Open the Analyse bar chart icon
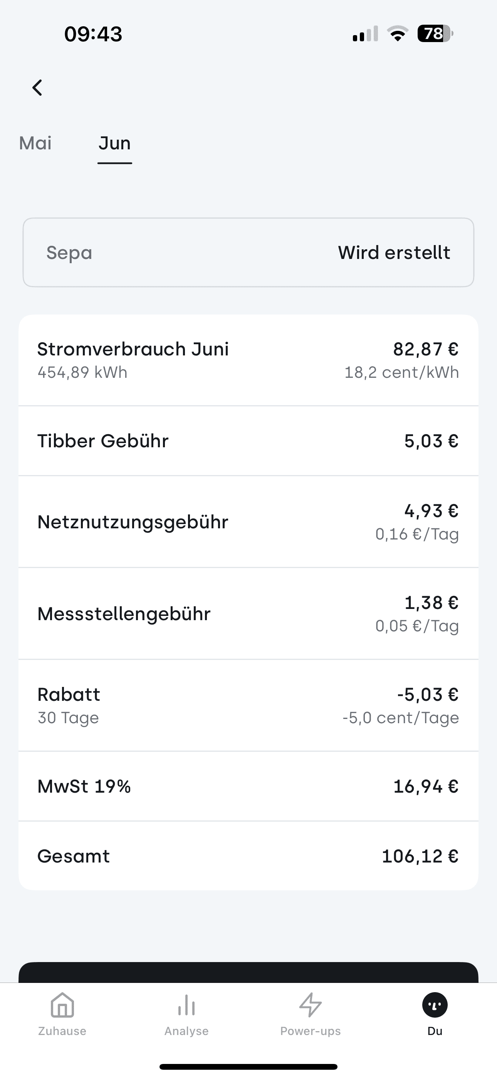497x1079 pixels. click(186, 1005)
